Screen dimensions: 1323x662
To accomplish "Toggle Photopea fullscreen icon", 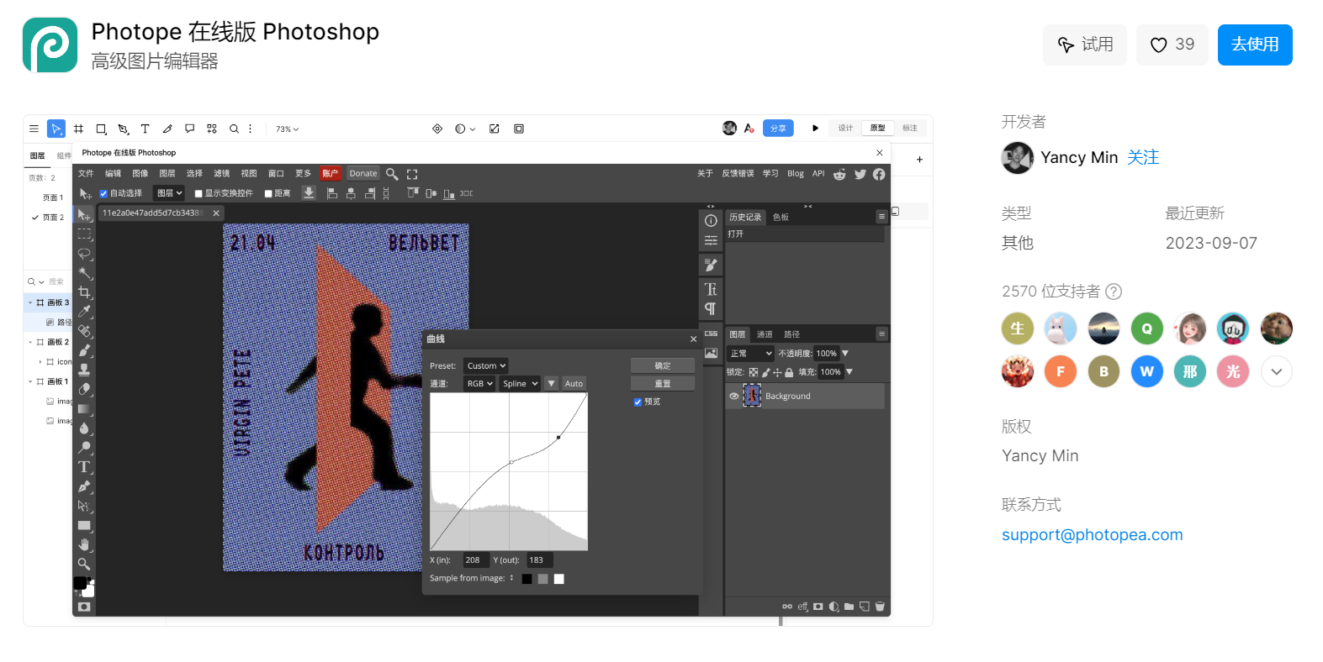I will 412,174.
